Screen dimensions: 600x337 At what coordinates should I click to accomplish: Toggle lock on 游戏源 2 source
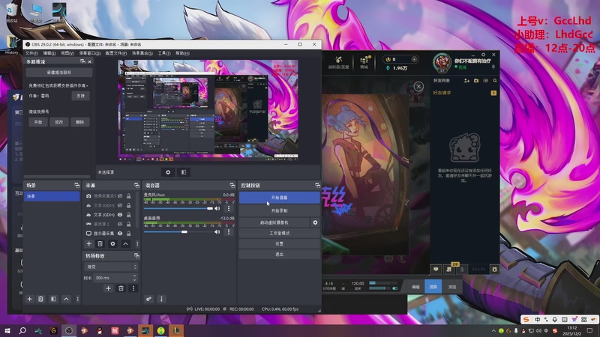coord(128,224)
